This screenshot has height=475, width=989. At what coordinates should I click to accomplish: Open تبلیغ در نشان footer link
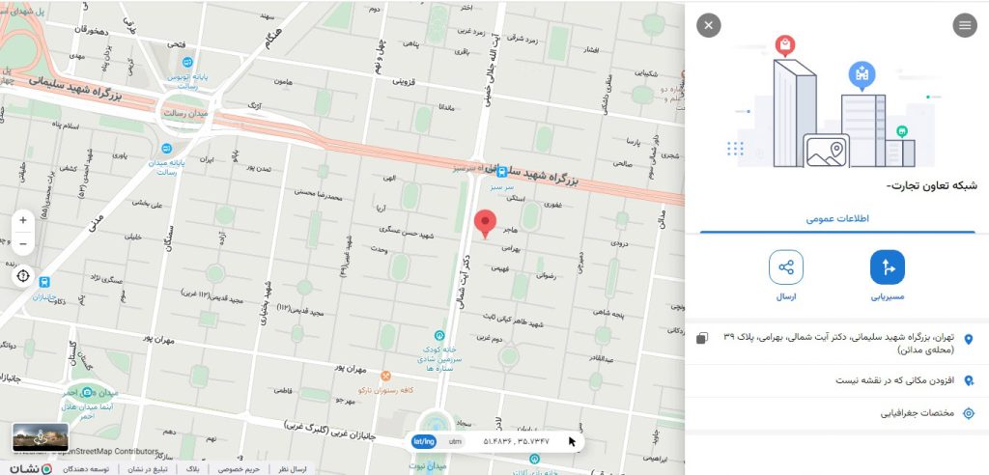click(x=148, y=469)
